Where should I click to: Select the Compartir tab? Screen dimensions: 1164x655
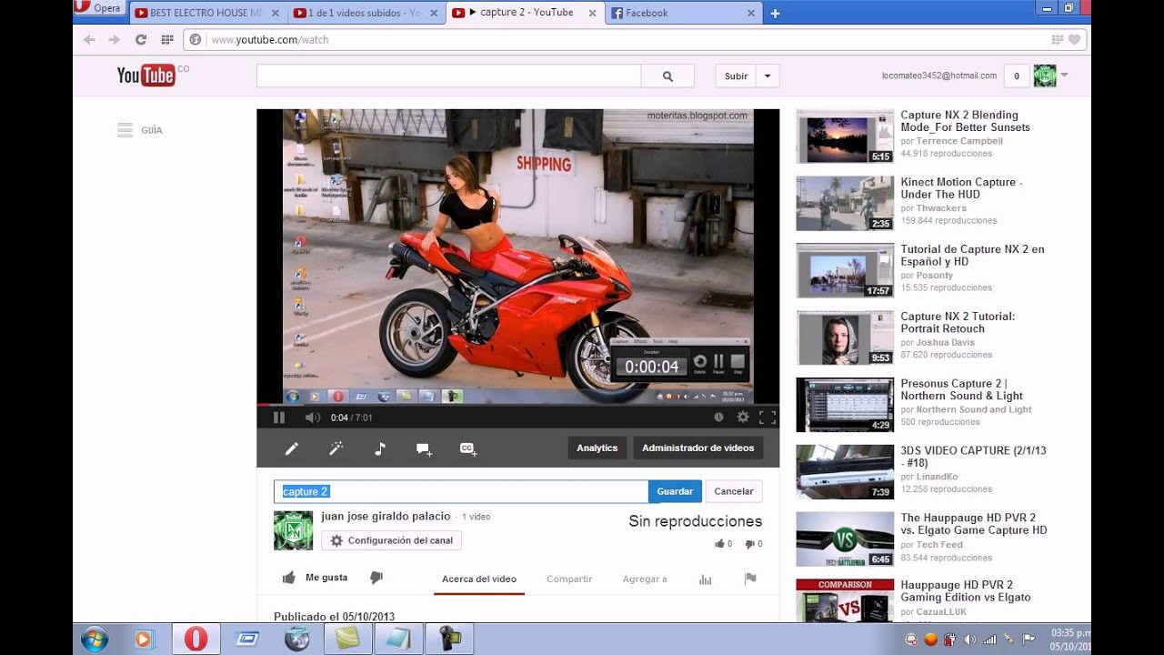(x=569, y=579)
